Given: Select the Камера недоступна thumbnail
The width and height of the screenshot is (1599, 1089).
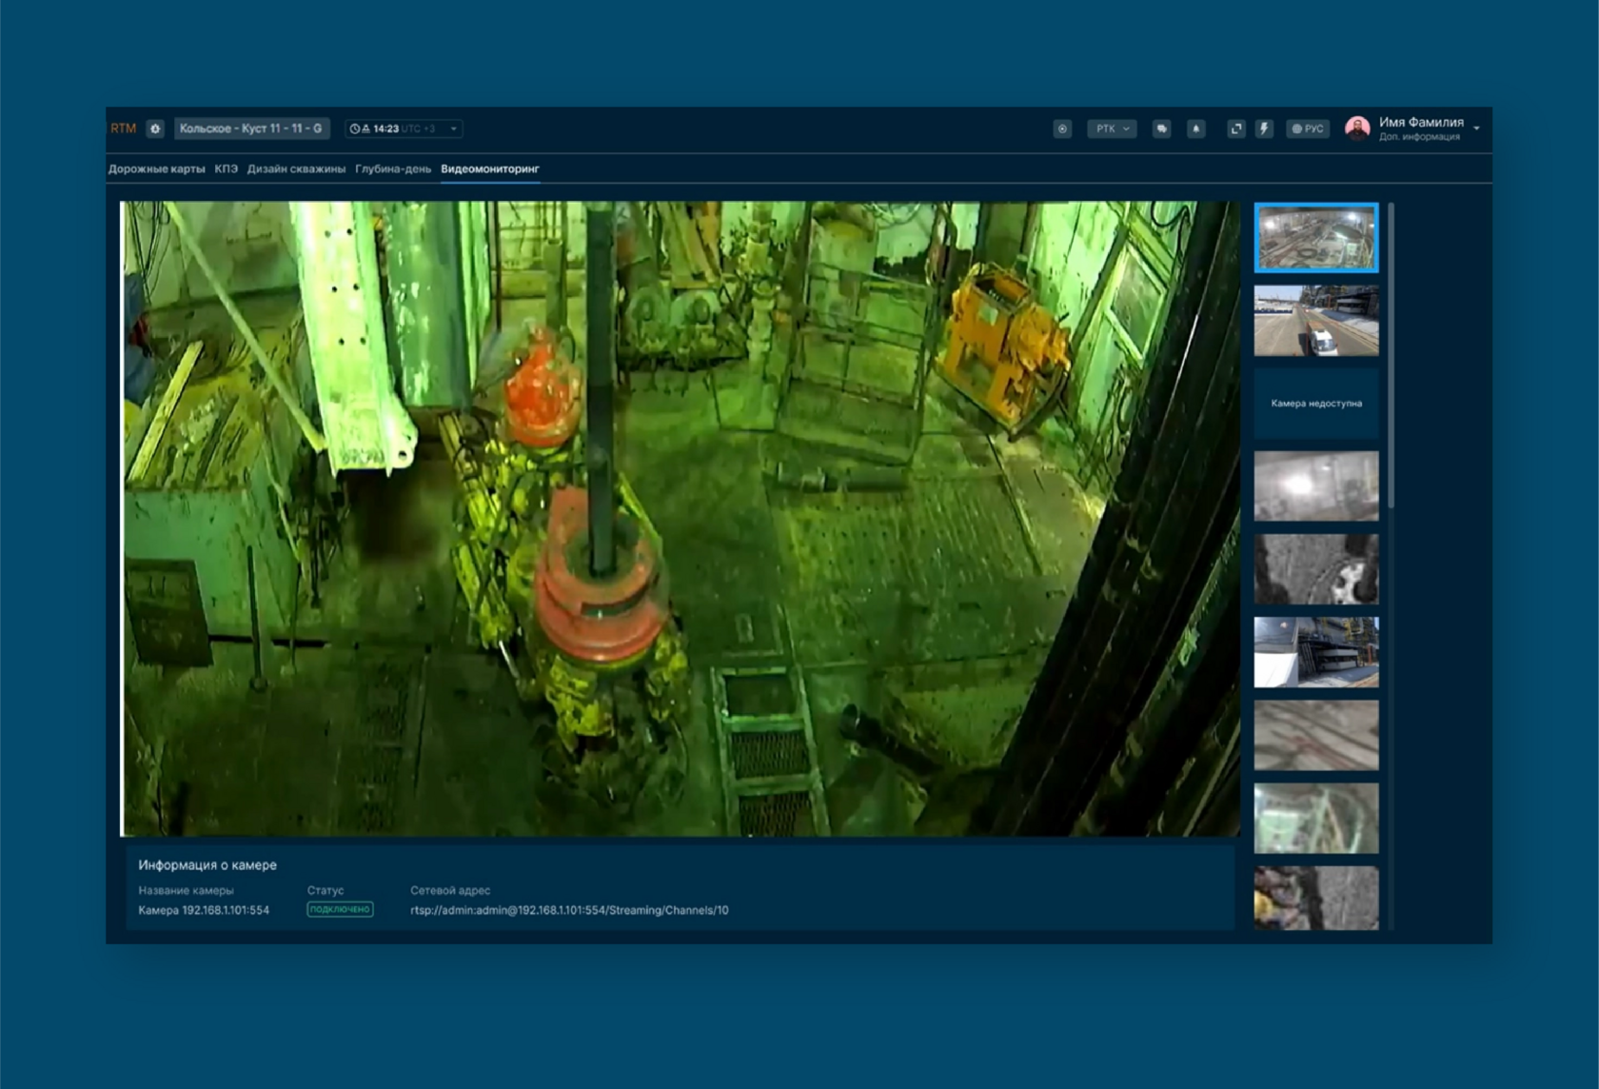Looking at the screenshot, I should tap(1316, 404).
